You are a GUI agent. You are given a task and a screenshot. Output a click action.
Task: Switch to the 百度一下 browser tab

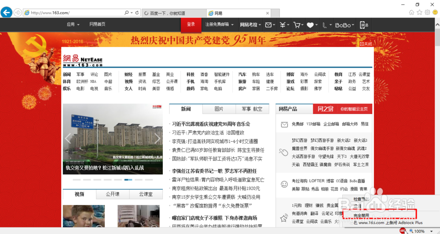click(x=174, y=13)
